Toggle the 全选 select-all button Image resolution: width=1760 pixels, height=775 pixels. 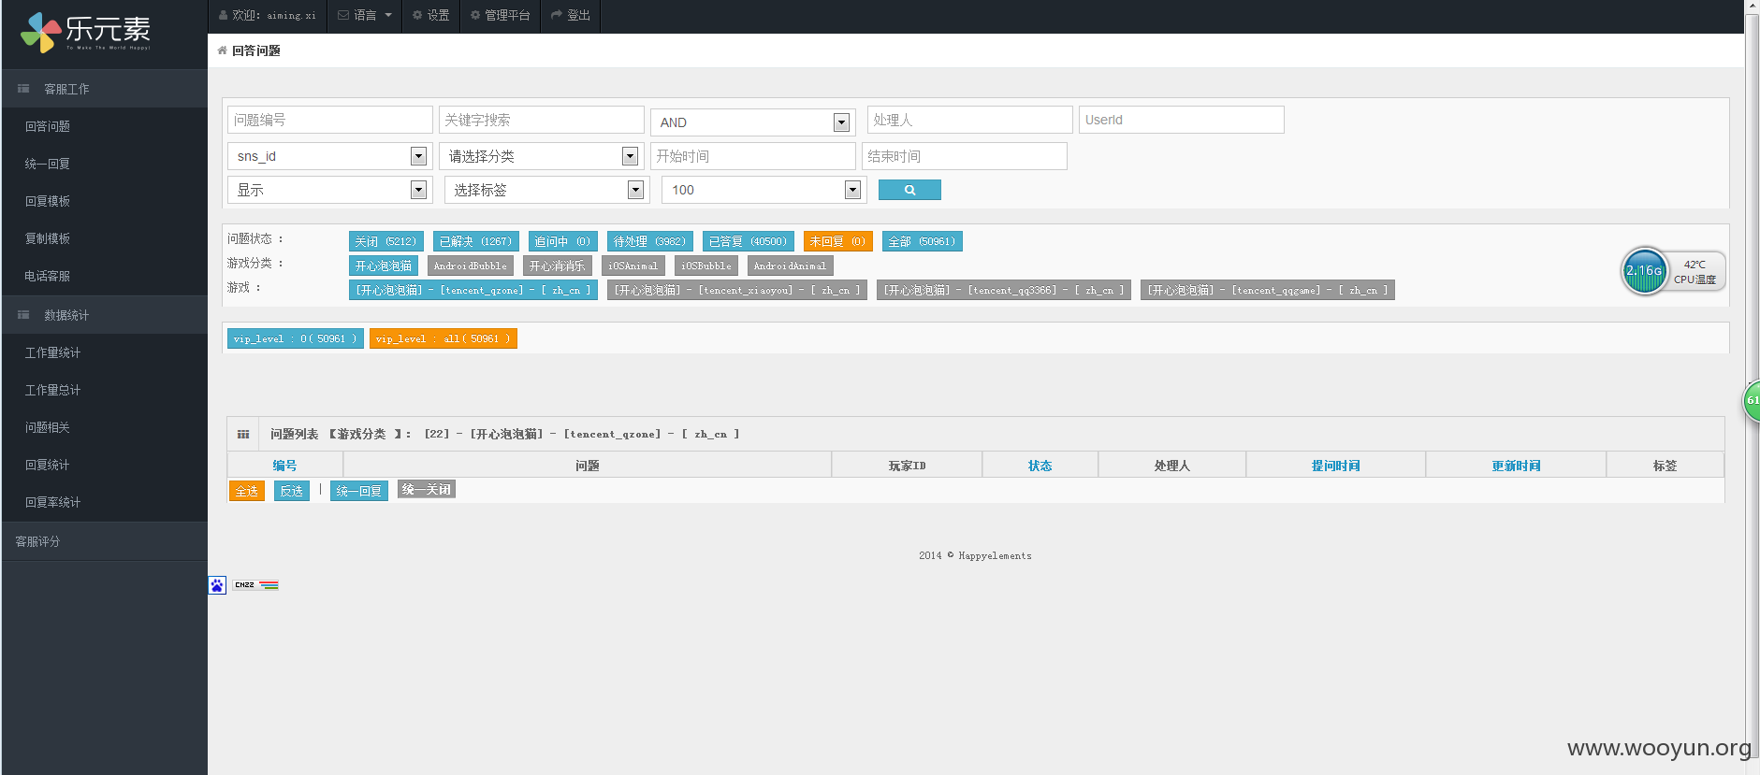pyautogui.click(x=247, y=491)
